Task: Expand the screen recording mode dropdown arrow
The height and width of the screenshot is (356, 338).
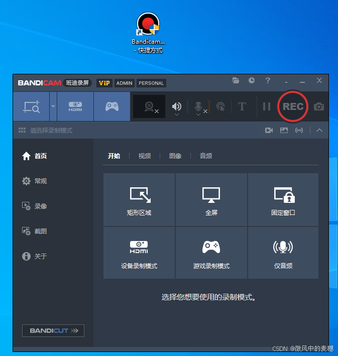Action: point(53,106)
